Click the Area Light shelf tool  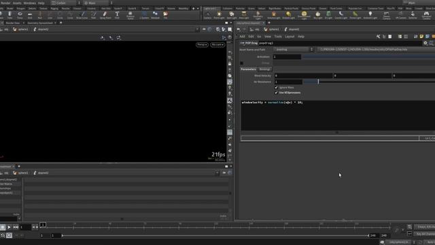point(244,15)
